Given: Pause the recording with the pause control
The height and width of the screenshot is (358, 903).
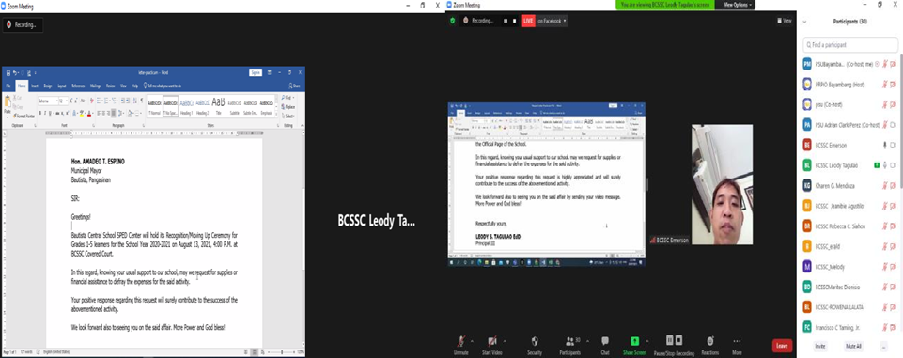Looking at the screenshot, I should click(x=670, y=340).
